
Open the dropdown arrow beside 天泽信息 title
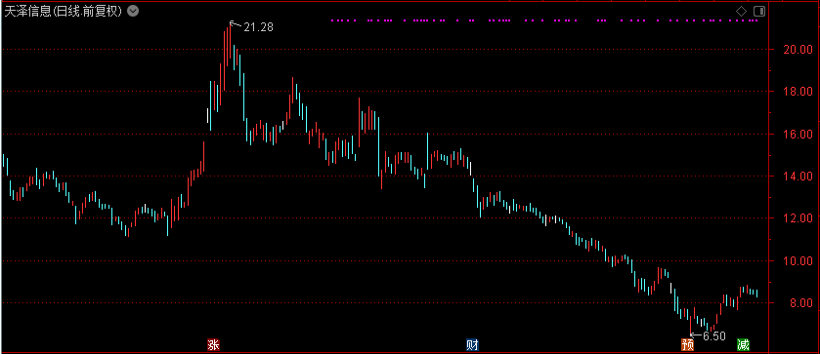click(133, 11)
